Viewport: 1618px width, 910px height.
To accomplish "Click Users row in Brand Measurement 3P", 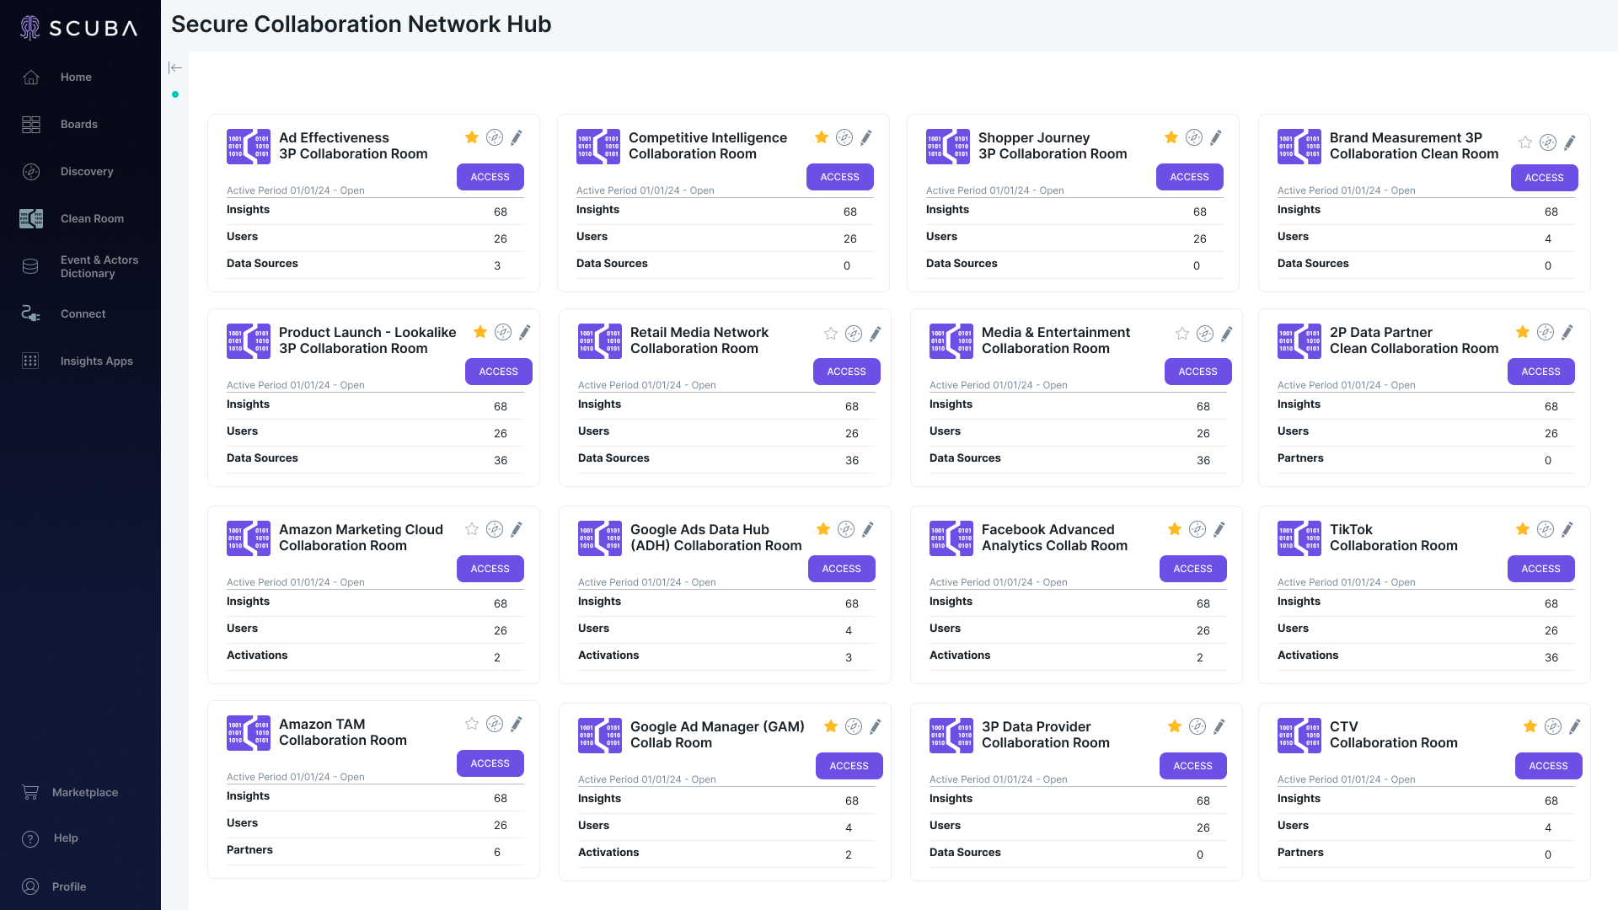I will 1426,238.
